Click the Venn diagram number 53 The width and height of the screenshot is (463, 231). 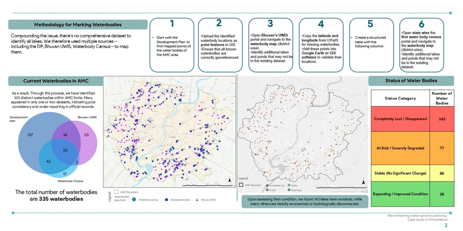(87, 135)
